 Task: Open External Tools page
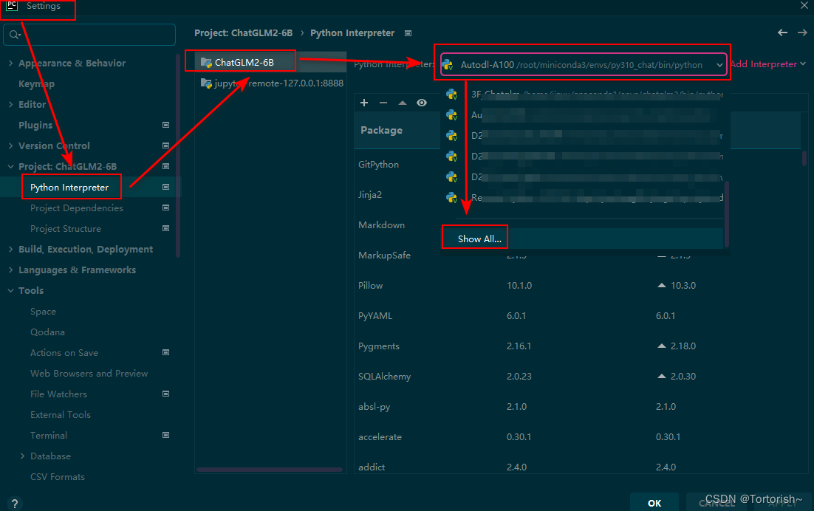point(61,415)
